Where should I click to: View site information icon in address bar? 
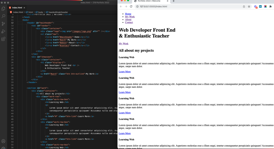pyautogui.click(x=137, y=6)
